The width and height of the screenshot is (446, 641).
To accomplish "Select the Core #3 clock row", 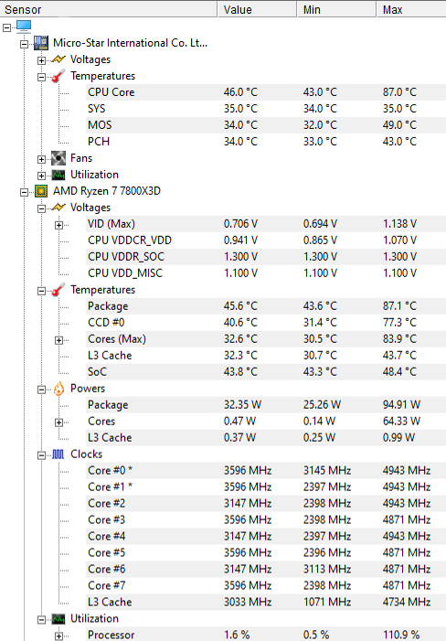I will point(266,519).
